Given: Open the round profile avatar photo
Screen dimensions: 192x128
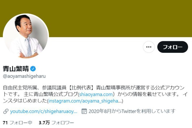Looking at the screenshot, I should (x=26, y=36).
